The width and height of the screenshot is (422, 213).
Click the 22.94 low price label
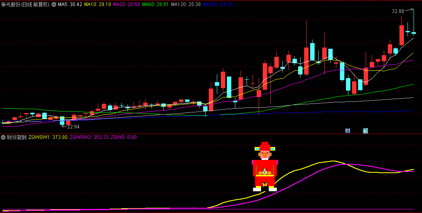[x=73, y=126]
